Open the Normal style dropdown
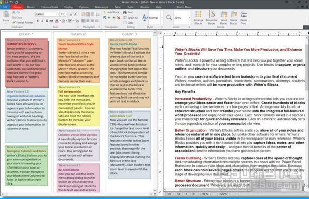The image size is (309, 199). [x=162, y=18]
